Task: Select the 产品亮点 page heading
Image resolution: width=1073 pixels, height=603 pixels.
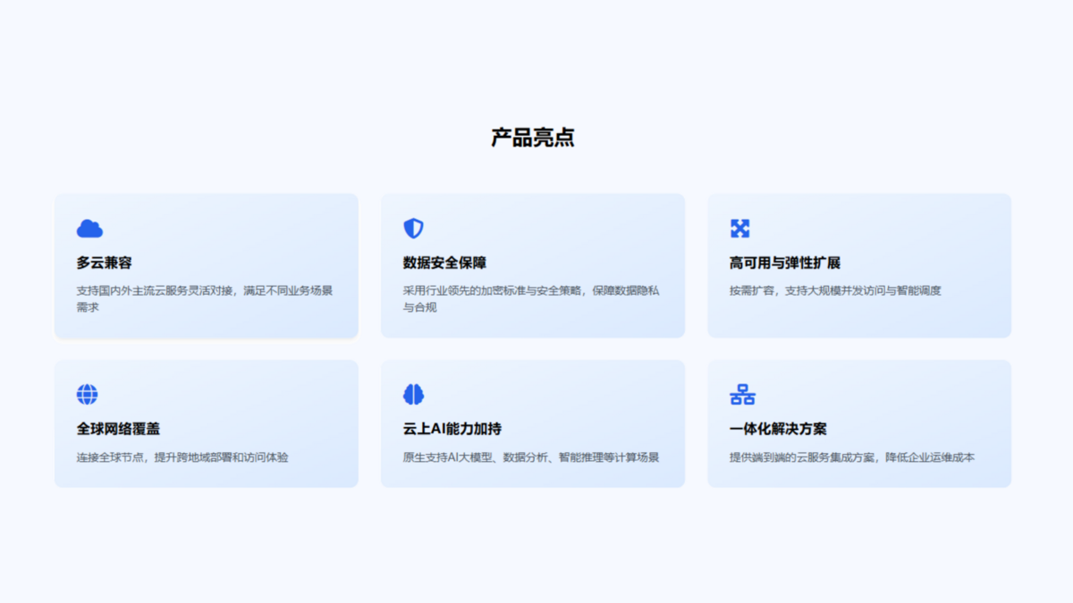Action: 533,138
